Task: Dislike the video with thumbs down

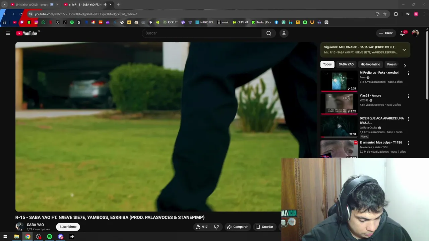Action: pos(216,227)
